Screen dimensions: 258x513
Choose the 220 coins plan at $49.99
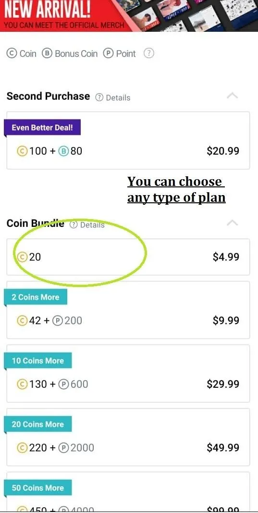coord(128,437)
